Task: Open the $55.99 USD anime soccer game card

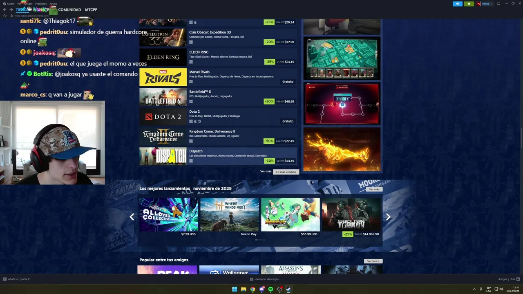Action: (x=290, y=217)
